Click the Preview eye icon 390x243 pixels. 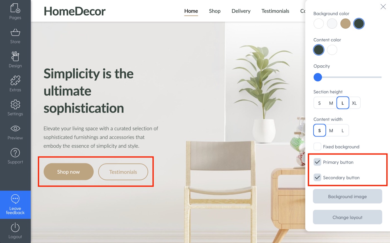click(15, 128)
